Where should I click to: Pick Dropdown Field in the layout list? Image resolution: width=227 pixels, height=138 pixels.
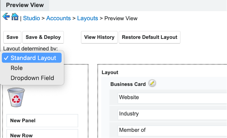[x=32, y=78]
